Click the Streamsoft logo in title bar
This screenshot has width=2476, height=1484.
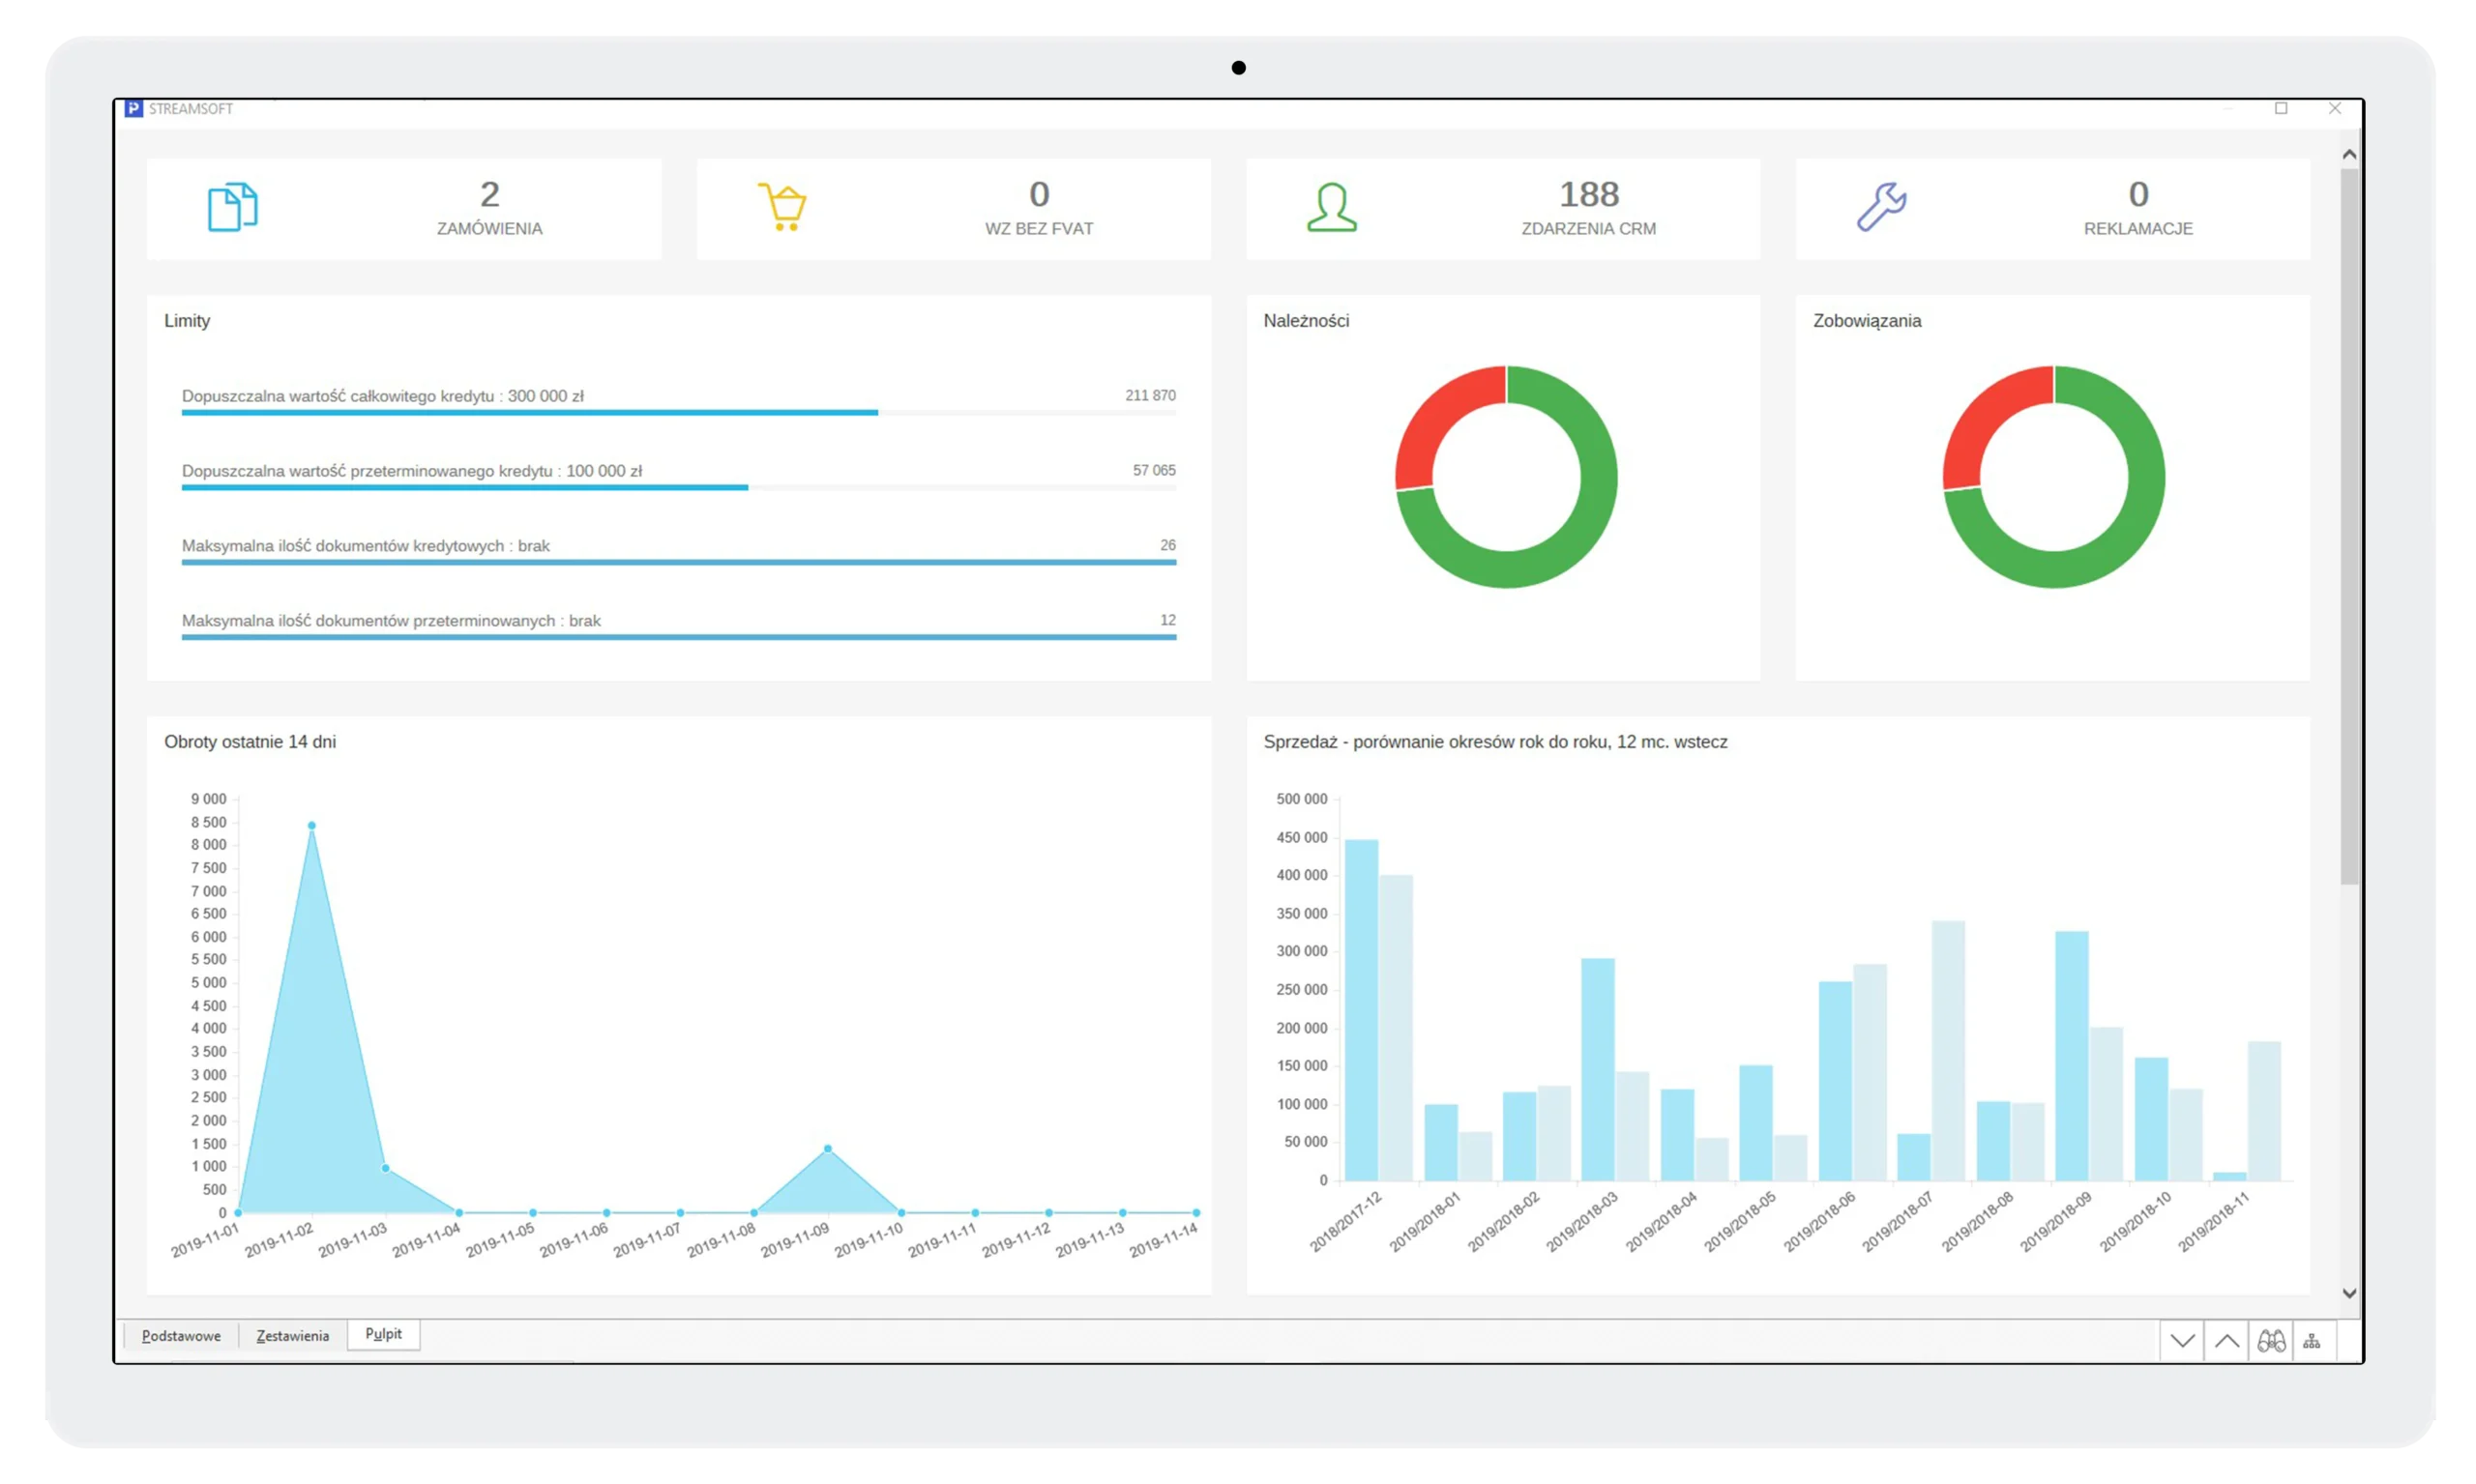pyautogui.click(x=134, y=108)
